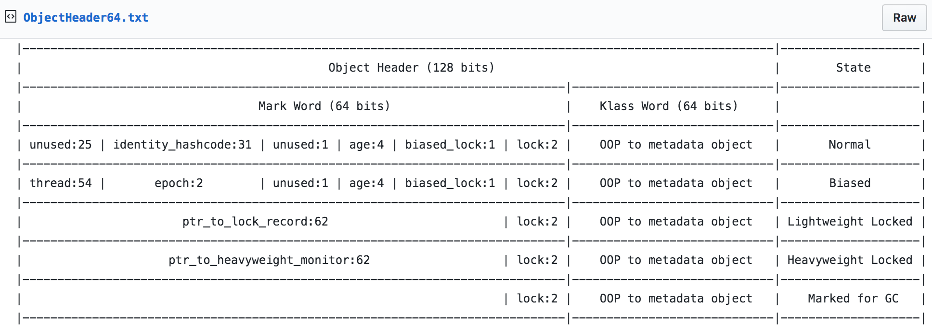Click the 'ptr_to_lock_record:62' text
932x327 pixels.
pos(255,222)
